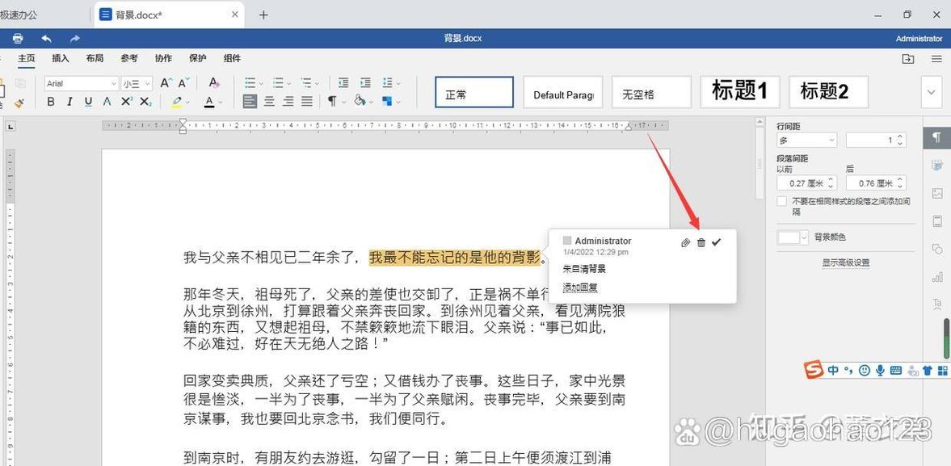Expand the line spacing dropdown in right panel
Screen dimensions: 951x466
[x=832, y=139]
